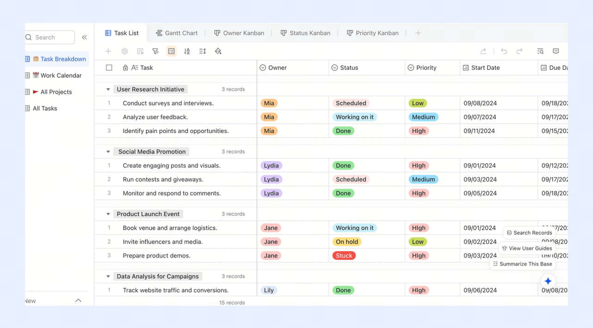Screen dimensions: 593x328
Task: Open the filter icon in toolbar
Action: coord(156,51)
